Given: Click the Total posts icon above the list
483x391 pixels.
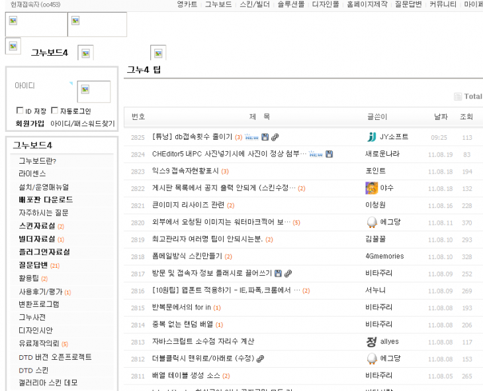Looking at the screenshot, I should click(458, 97).
